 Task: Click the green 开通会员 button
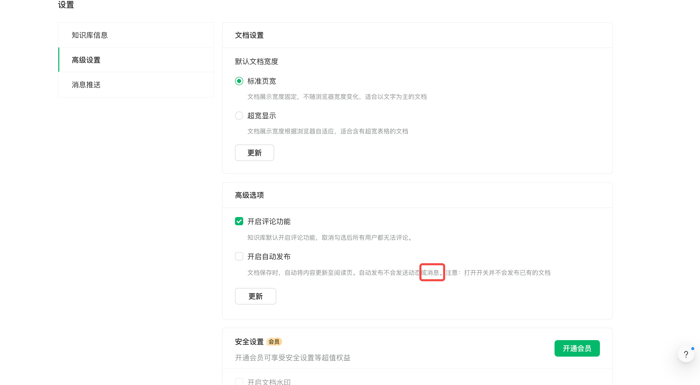tap(577, 348)
